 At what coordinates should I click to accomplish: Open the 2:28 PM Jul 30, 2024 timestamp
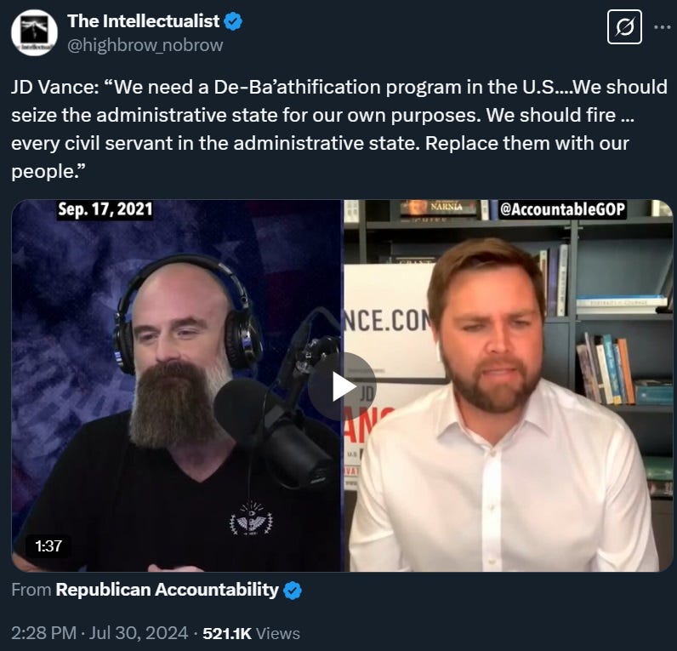click(100, 633)
